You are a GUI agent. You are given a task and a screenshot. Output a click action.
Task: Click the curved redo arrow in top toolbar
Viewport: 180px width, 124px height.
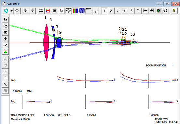[x=33, y=11]
